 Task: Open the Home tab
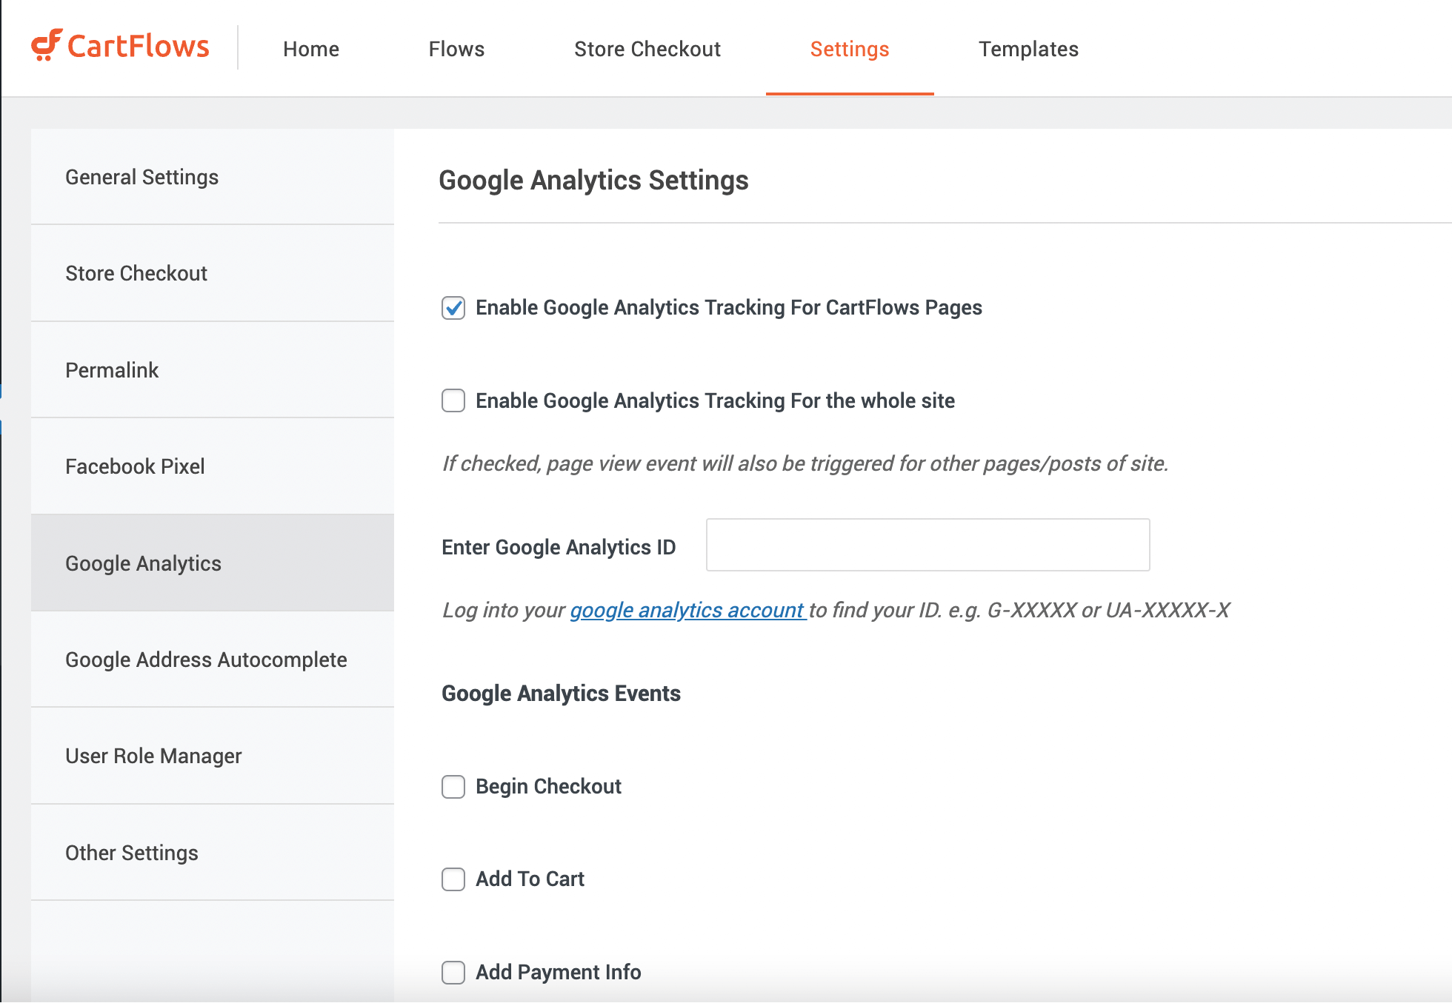click(311, 49)
